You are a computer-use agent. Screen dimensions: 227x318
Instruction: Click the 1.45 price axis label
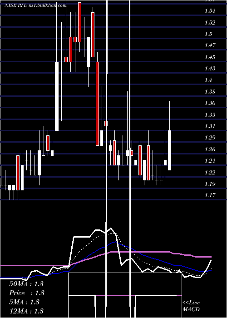[x=210, y=57]
